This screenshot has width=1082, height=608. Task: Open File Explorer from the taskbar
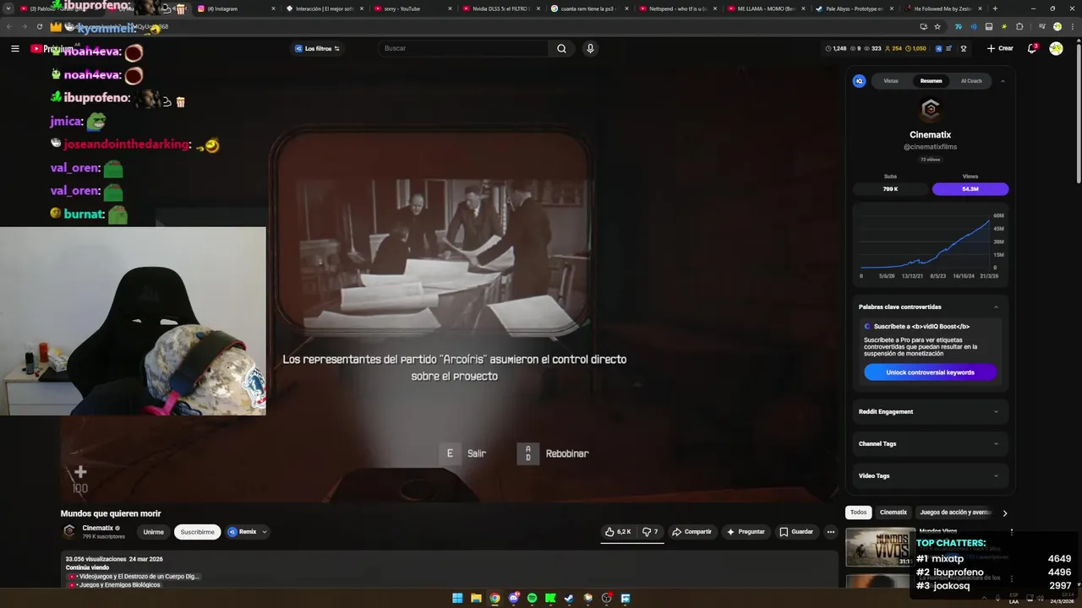click(476, 598)
